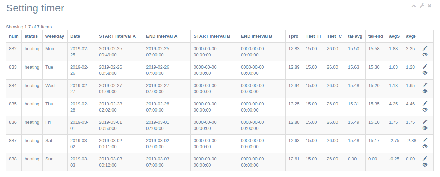
Task: Edit the Wed row 834 entry
Action: point(425,85)
